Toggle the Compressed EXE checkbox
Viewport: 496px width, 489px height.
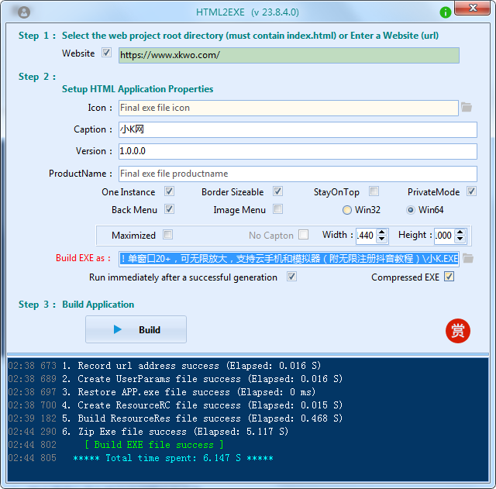449,277
